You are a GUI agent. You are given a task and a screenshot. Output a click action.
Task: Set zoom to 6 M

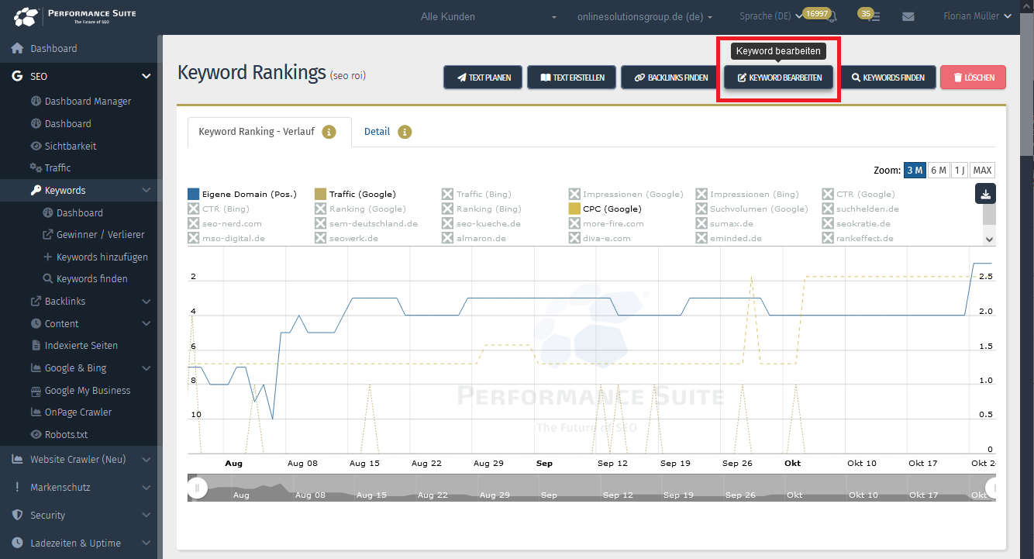(939, 171)
